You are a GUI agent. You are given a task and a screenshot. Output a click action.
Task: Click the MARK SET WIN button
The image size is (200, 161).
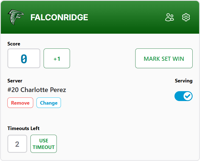(x=164, y=58)
